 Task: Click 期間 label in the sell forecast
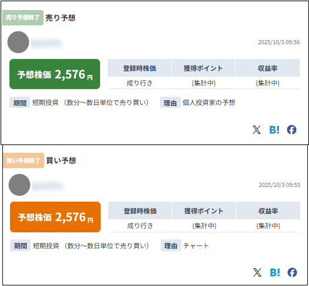(x=19, y=103)
